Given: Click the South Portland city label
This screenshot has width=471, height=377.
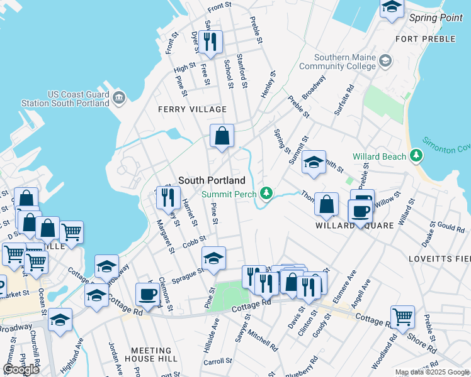Looking at the screenshot, I should click(x=212, y=180).
